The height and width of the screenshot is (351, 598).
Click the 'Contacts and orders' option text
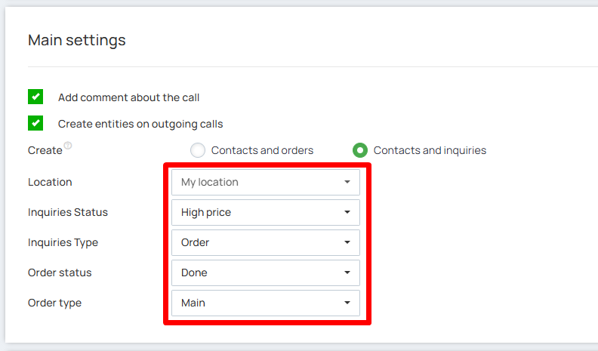click(262, 150)
